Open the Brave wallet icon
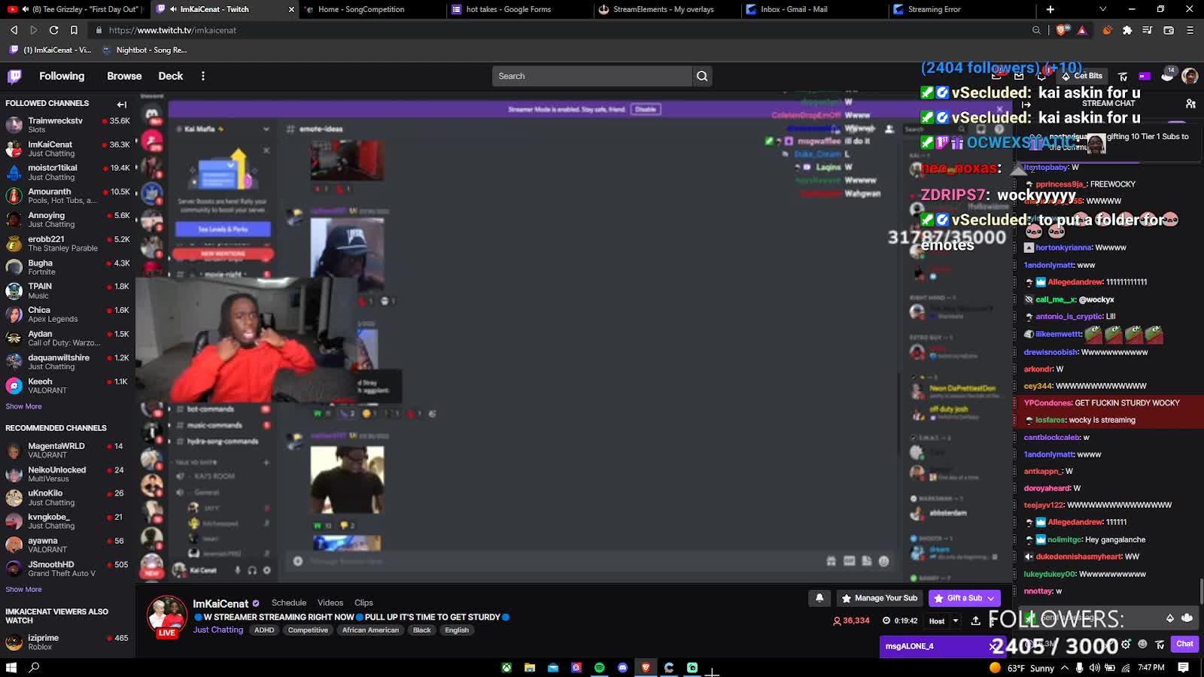Viewport: 1204px width, 677px height. coord(1169,30)
